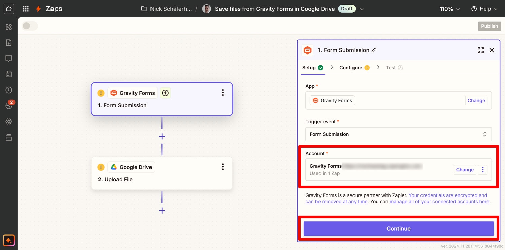Open the three-dot menu on Gravity Forms step
The height and width of the screenshot is (250, 505).
223,93
